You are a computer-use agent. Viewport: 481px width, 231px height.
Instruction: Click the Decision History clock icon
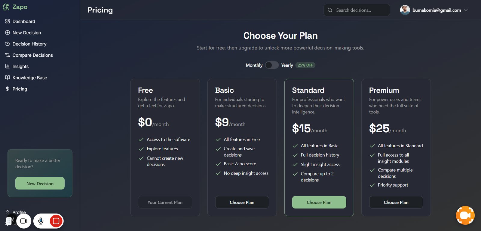point(8,44)
